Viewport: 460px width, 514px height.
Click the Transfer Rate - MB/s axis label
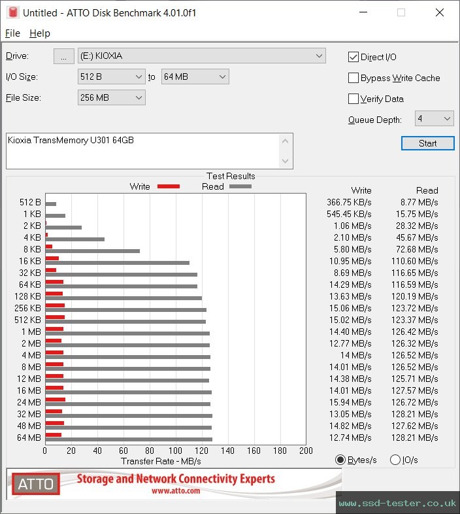[161, 461]
